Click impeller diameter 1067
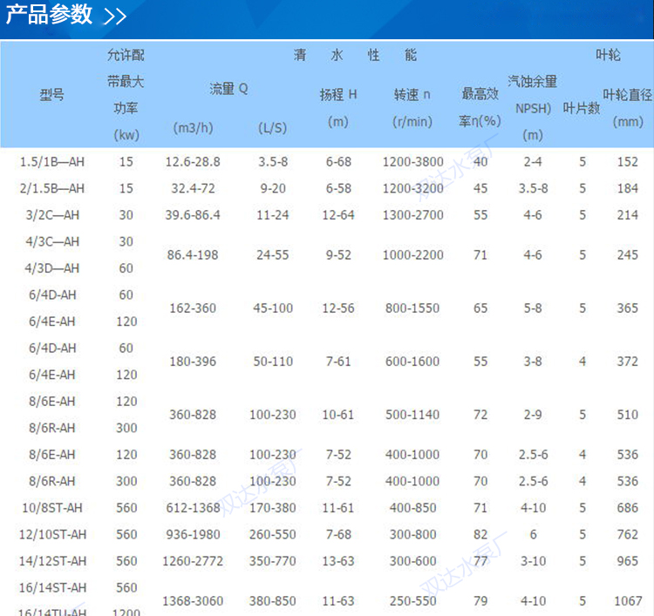The height and width of the screenshot is (616, 654). (628, 601)
